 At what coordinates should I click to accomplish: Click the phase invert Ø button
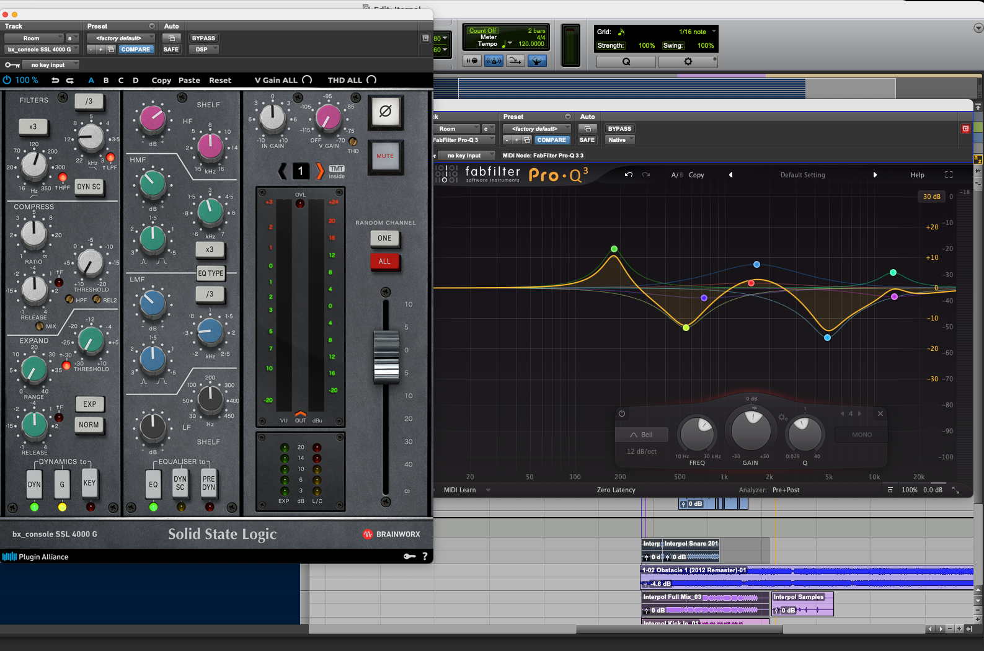385,112
